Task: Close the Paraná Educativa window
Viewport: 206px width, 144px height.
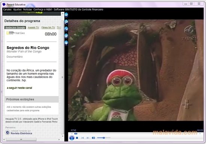Action: click(x=199, y=4)
